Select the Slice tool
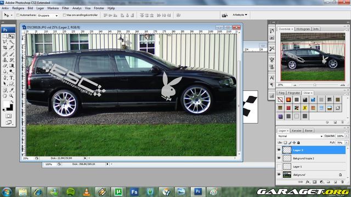The width and height of the screenshot is (351, 197). tap(12, 48)
